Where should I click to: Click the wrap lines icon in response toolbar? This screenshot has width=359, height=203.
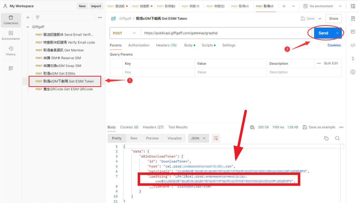[216, 138]
